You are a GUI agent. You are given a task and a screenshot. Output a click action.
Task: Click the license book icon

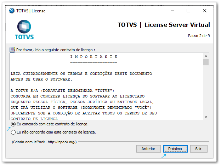coord(12,50)
